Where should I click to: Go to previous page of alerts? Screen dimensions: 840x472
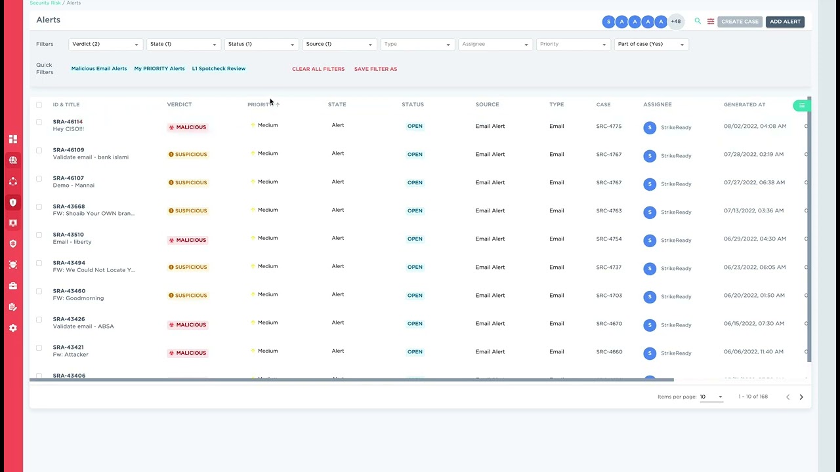788,397
